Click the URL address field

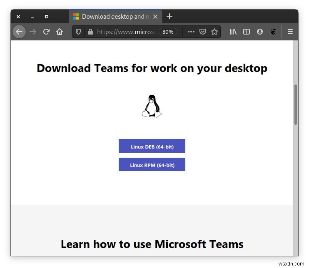coord(126,32)
